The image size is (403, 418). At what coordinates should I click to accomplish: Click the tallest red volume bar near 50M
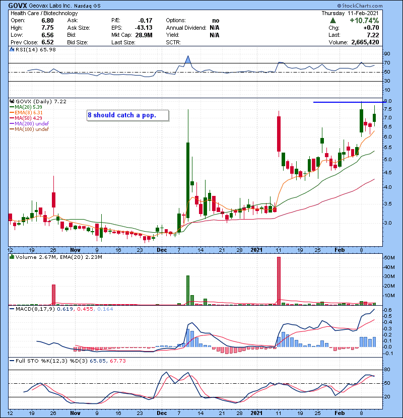coord(279,281)
